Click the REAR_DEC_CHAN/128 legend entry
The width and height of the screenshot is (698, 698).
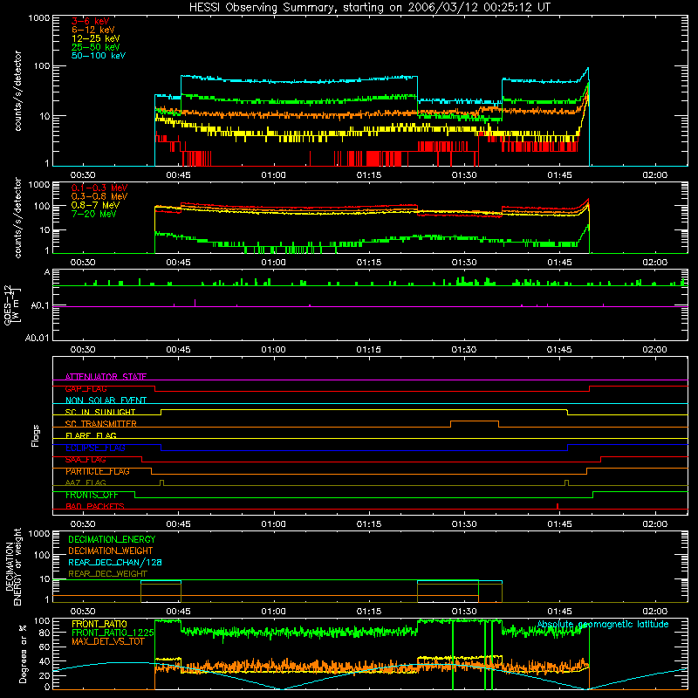tap(115, 562)
